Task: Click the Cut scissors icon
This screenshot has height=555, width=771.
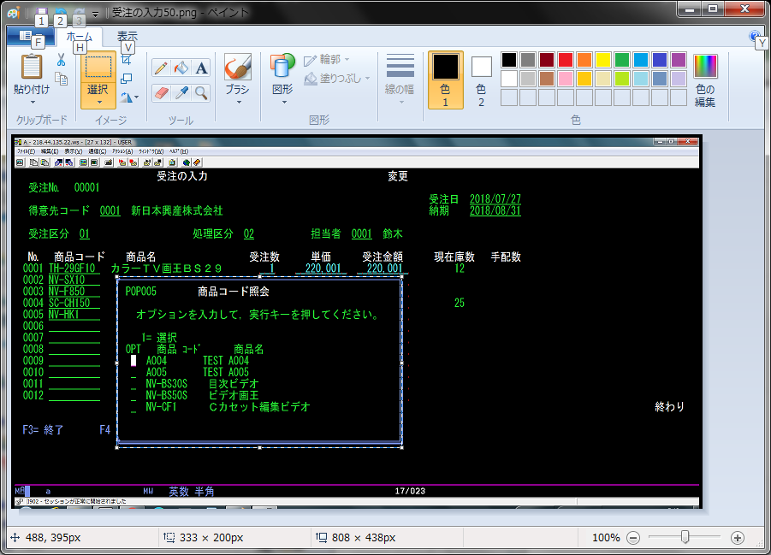Action: tap(61, 60)
